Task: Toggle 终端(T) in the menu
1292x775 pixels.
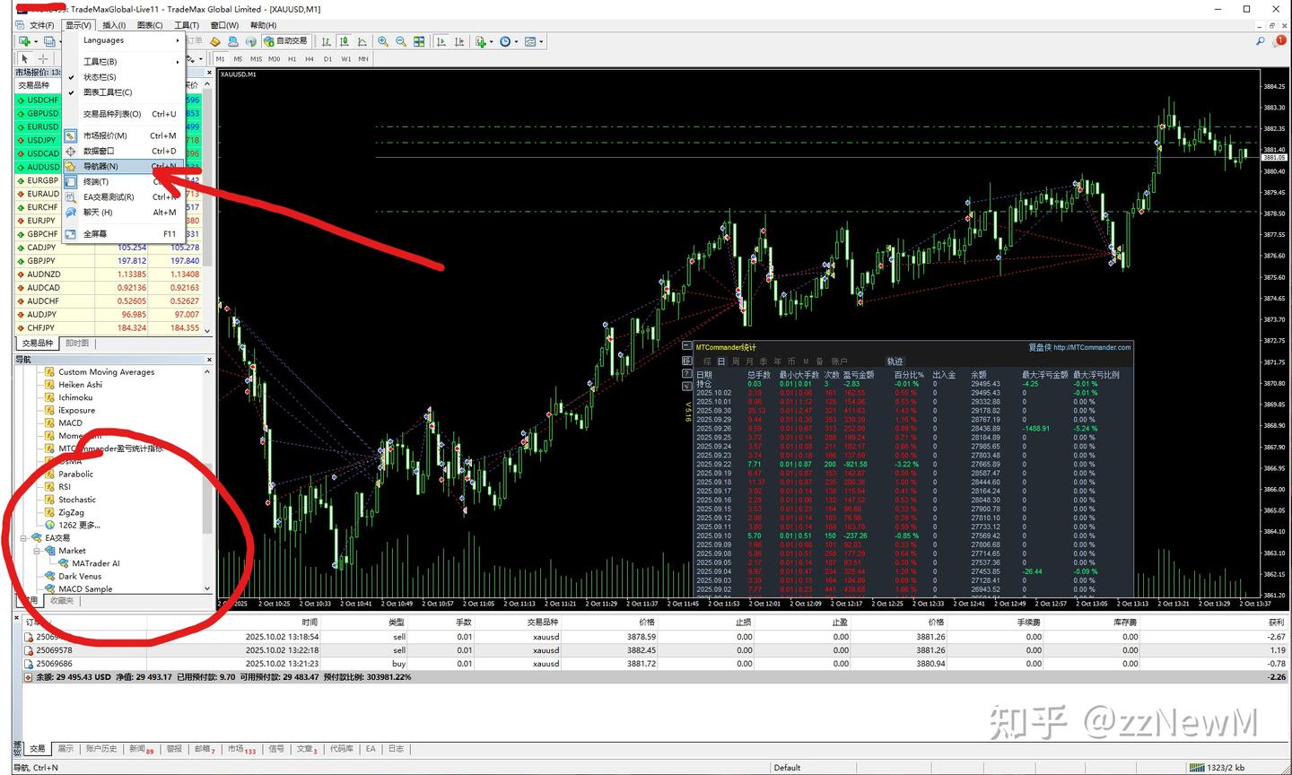Action: click(x=123, y=181)
